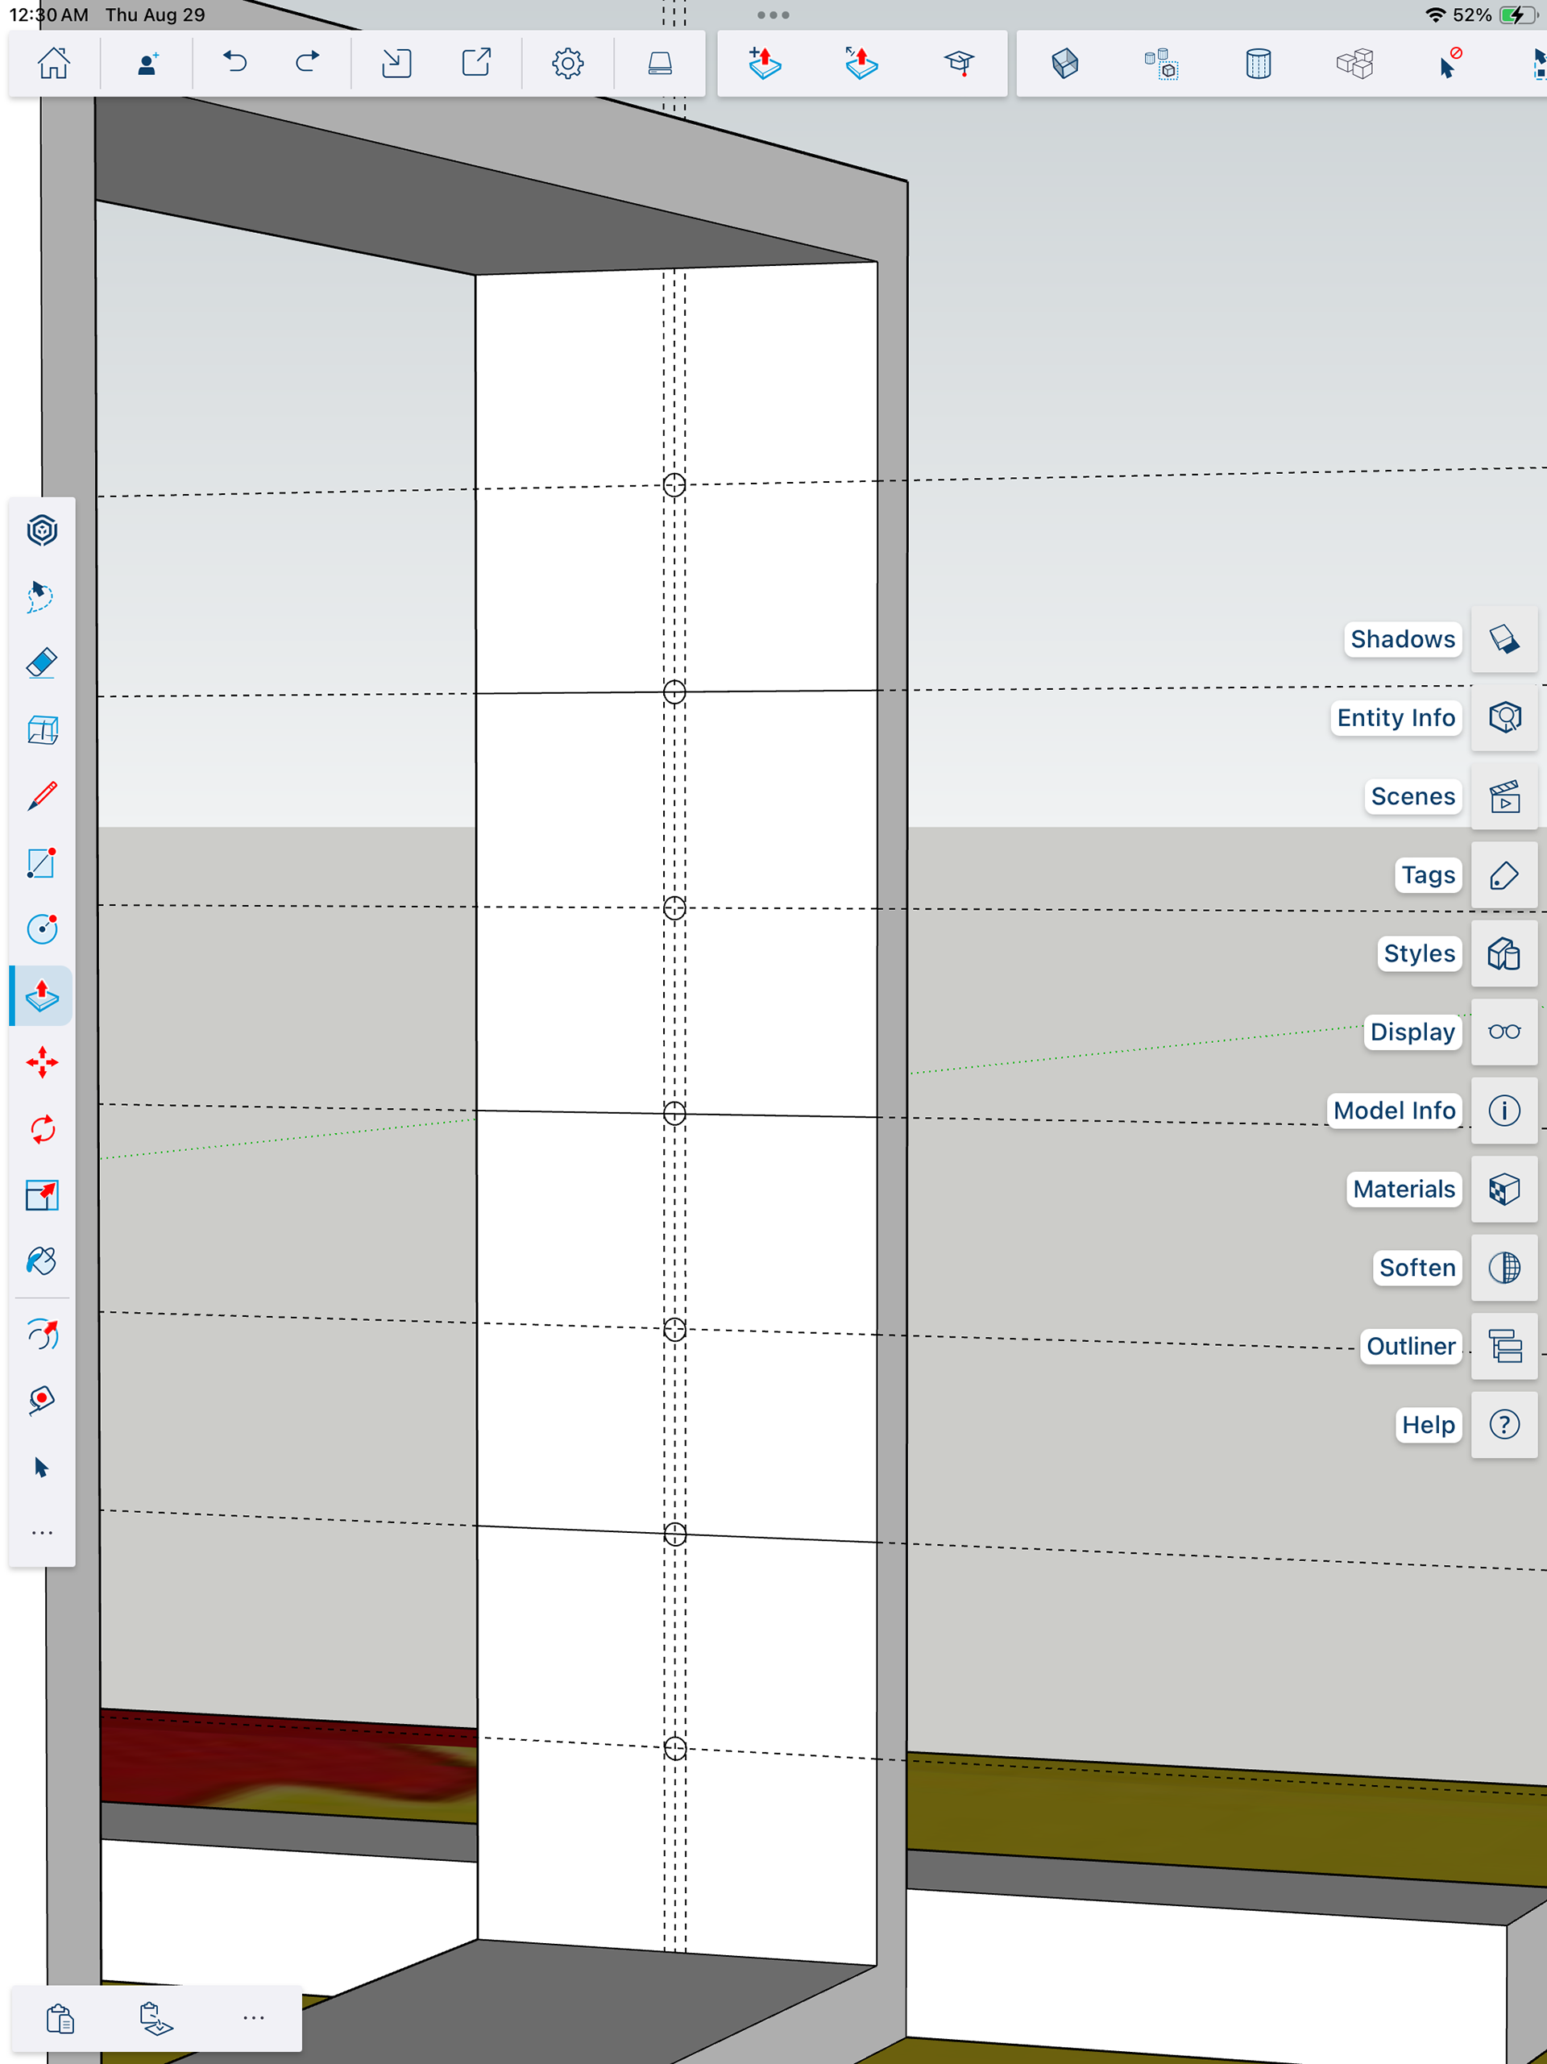Click the Undo arrow
Viewport: 1547px width, 2064px height.
pos(235,64)
